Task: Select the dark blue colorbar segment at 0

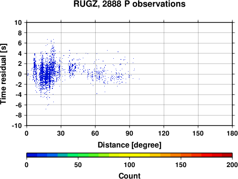Action: [32, 155]
